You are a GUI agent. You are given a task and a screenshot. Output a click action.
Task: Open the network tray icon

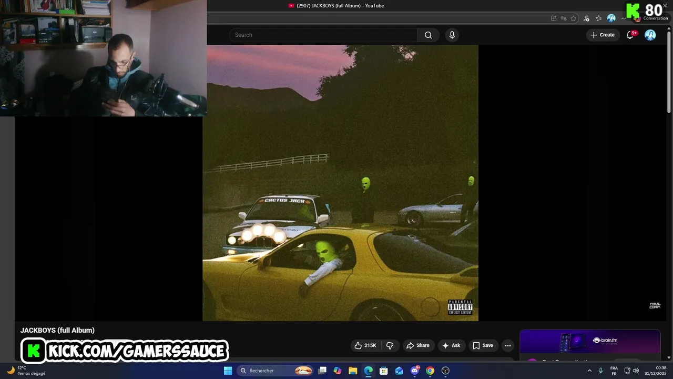click(x=627, y=371)
